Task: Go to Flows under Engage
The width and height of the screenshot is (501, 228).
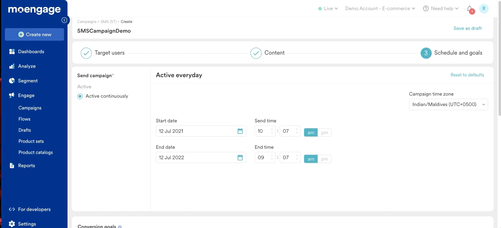Action: pyautogui.click(x=24, y=119)
